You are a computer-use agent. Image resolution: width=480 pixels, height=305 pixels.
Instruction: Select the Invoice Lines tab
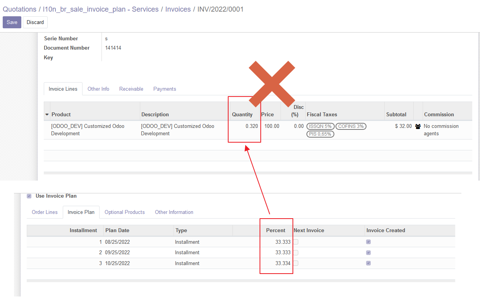pyautogui.click(x=63, y=89)
